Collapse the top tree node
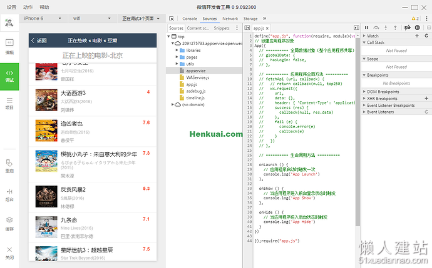Viewport: 432px width, 268px height. [x=168, y=36]
